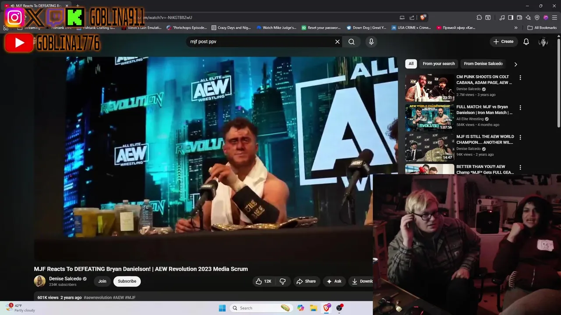Select the From Denise Salcedo chip
This screenshot has height=315, width=561.
click(x=483, y=64)
